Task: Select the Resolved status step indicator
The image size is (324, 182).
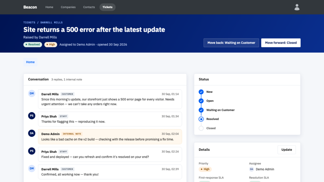Action: pyautogui.click(x=201, y=119)
